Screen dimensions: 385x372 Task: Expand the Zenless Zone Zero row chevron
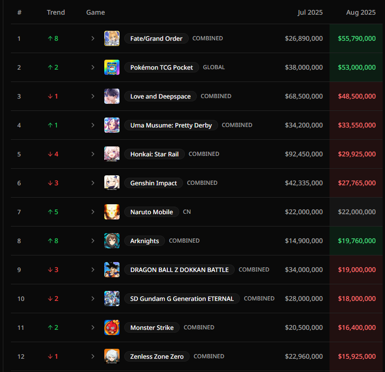(x=93, y=356)
